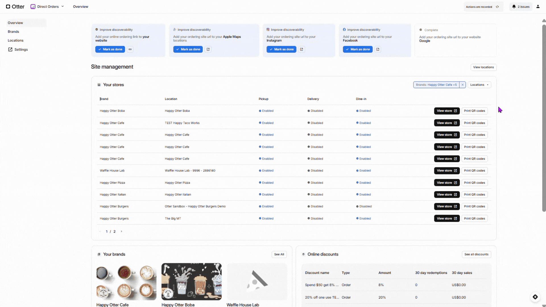View store for TEST Happy Taco Works

447,123
